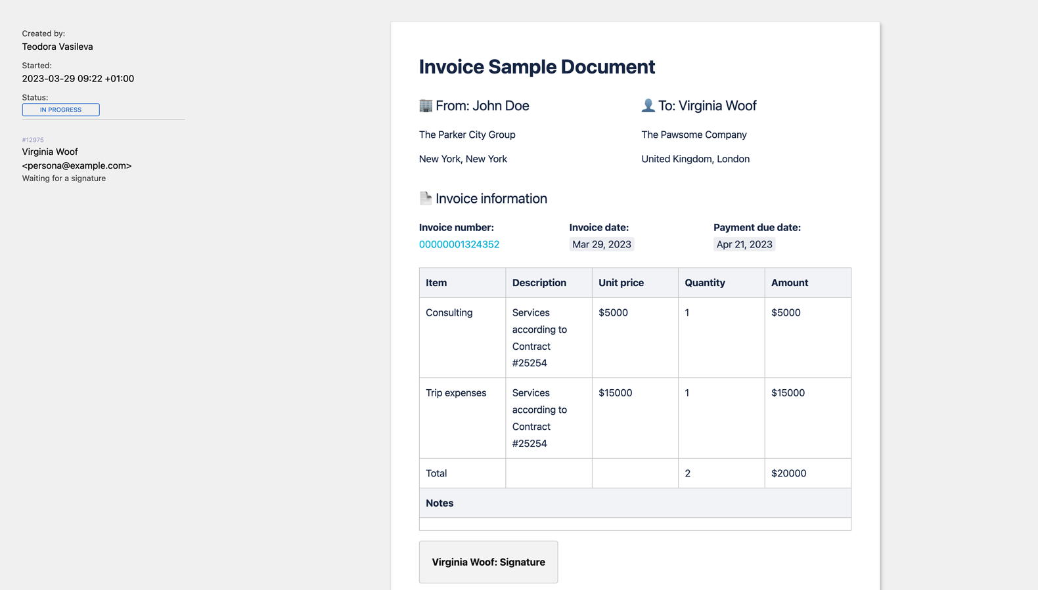The height and width of the screenshot is (590, 1038).
Task: Select the Trip expenses item cell
Action: point(456,393)
